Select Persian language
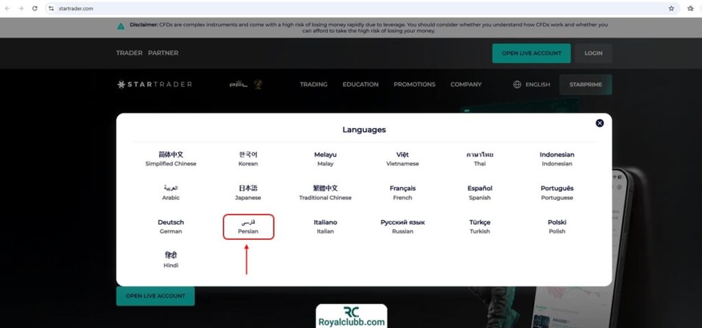The width and height of the screenshot is (702, 328). [x=248, y=227]
